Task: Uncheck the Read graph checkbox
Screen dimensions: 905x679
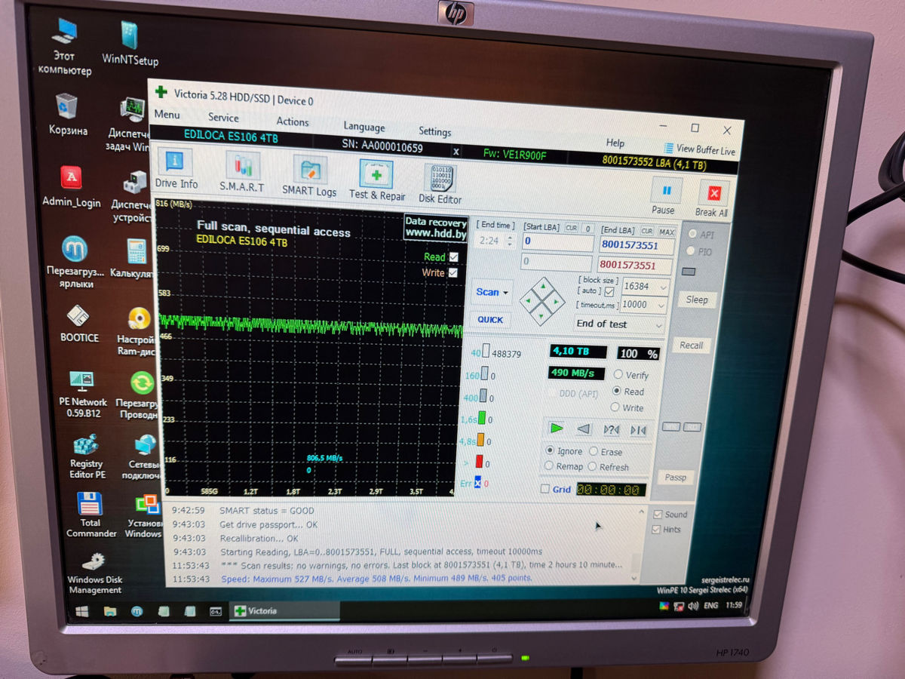Action: click(453, 257)
